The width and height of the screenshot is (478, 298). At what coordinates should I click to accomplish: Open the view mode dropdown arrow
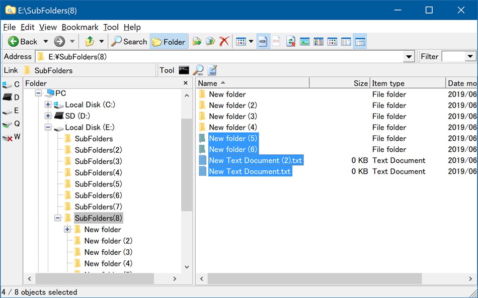point(251,41)
